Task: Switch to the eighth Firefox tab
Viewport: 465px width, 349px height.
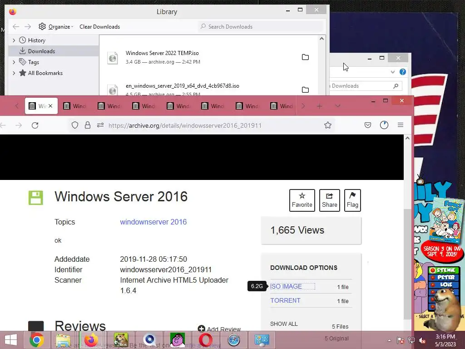Action: 282,106
